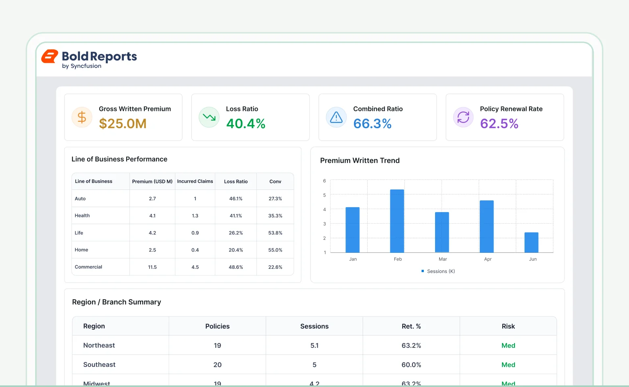This screenshot has height=387, width=629.
Task: Click the Jun bar in Premium Written Trend
Action: point(531,242)
